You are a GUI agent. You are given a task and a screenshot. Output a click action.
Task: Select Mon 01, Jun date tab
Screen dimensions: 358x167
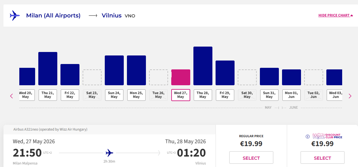tap(292, 95)
